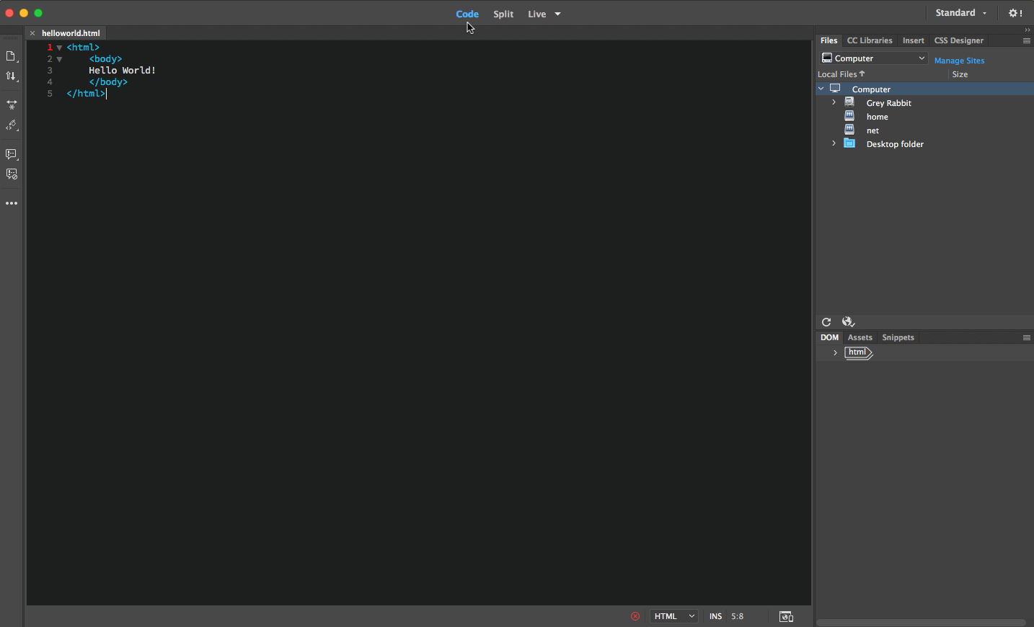This screenshot has height=627, width=1034.
Task: Click the Manage Sites link
Action: point(959,61)
